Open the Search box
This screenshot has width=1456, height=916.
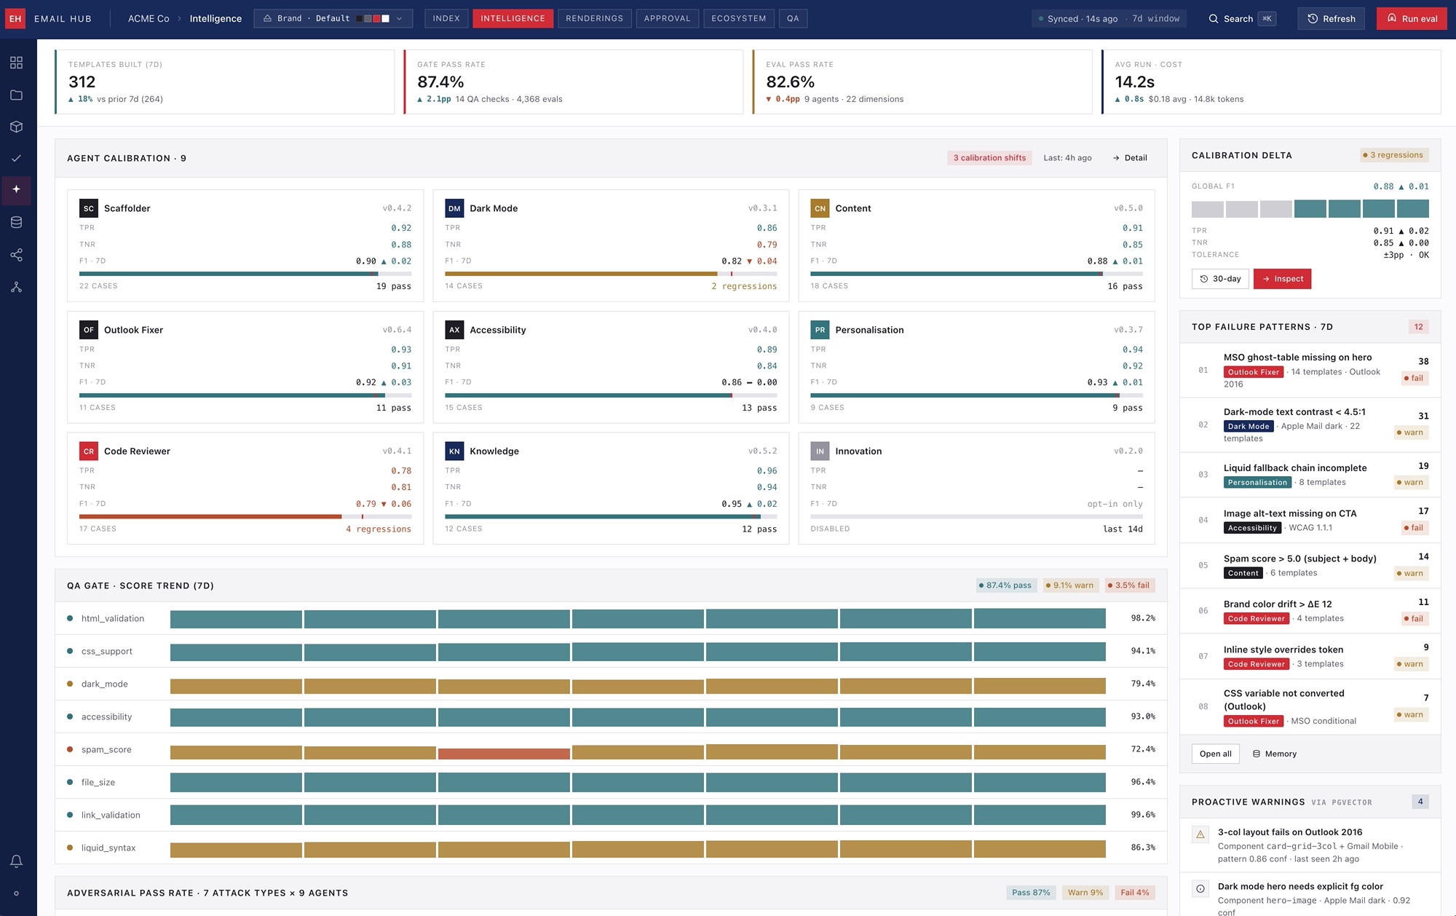(x=1242, y=18)
